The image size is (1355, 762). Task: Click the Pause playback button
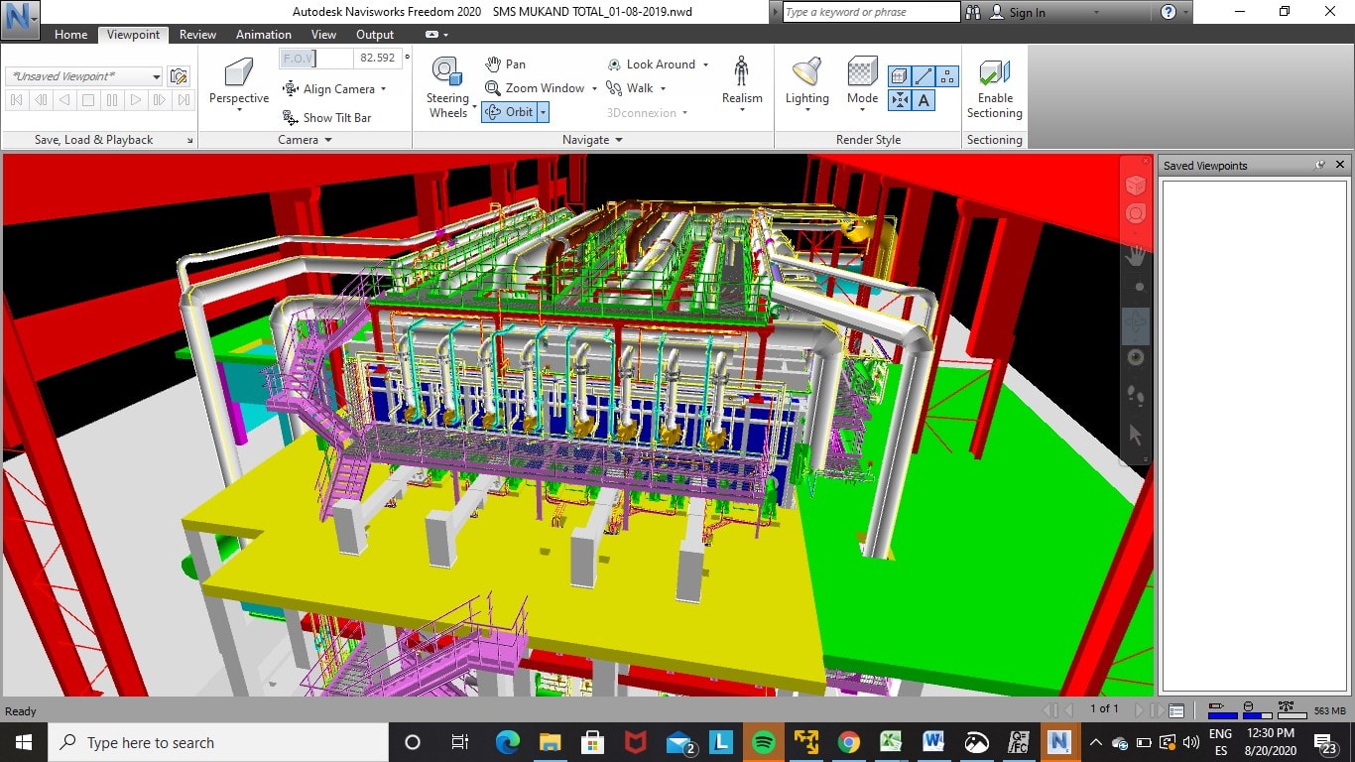pyautogui.click(x=112, y=100)
